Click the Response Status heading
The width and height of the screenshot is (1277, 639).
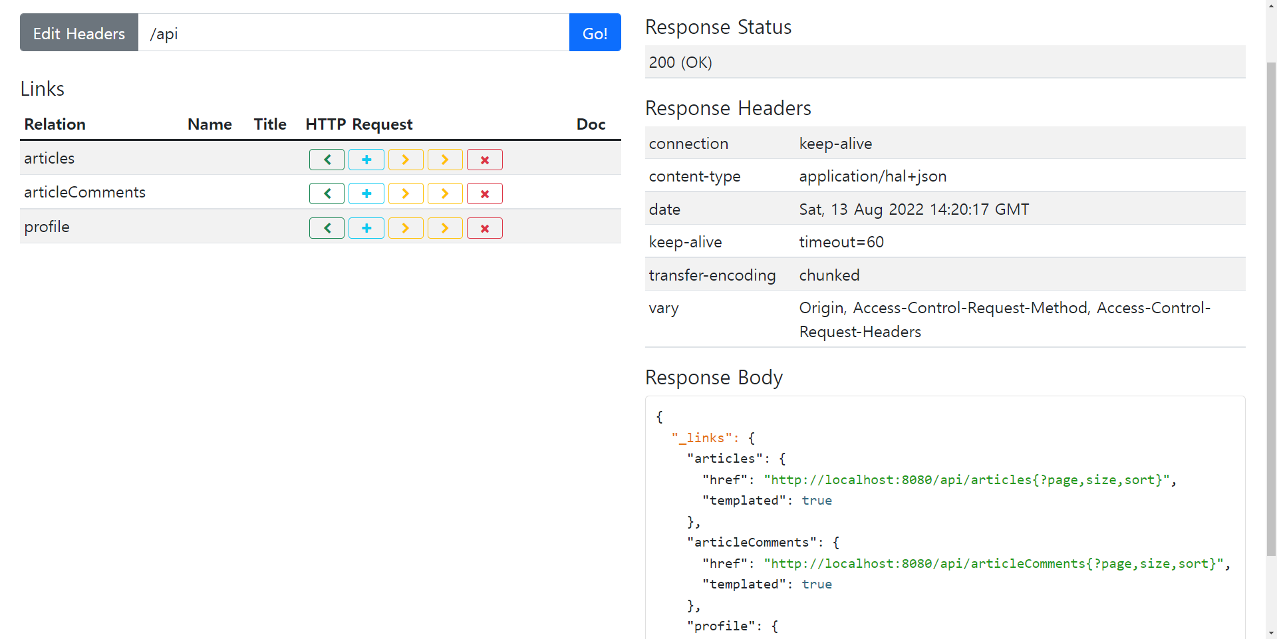pyautogui.click(x=718, y=27)
